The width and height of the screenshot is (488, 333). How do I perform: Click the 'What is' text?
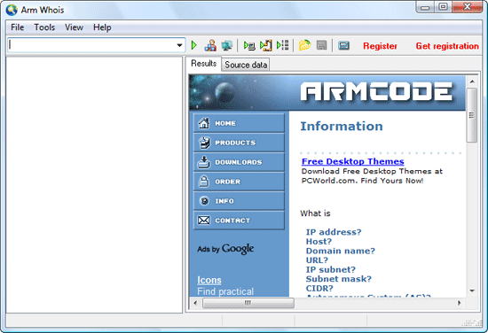click(x=315, y=213)
